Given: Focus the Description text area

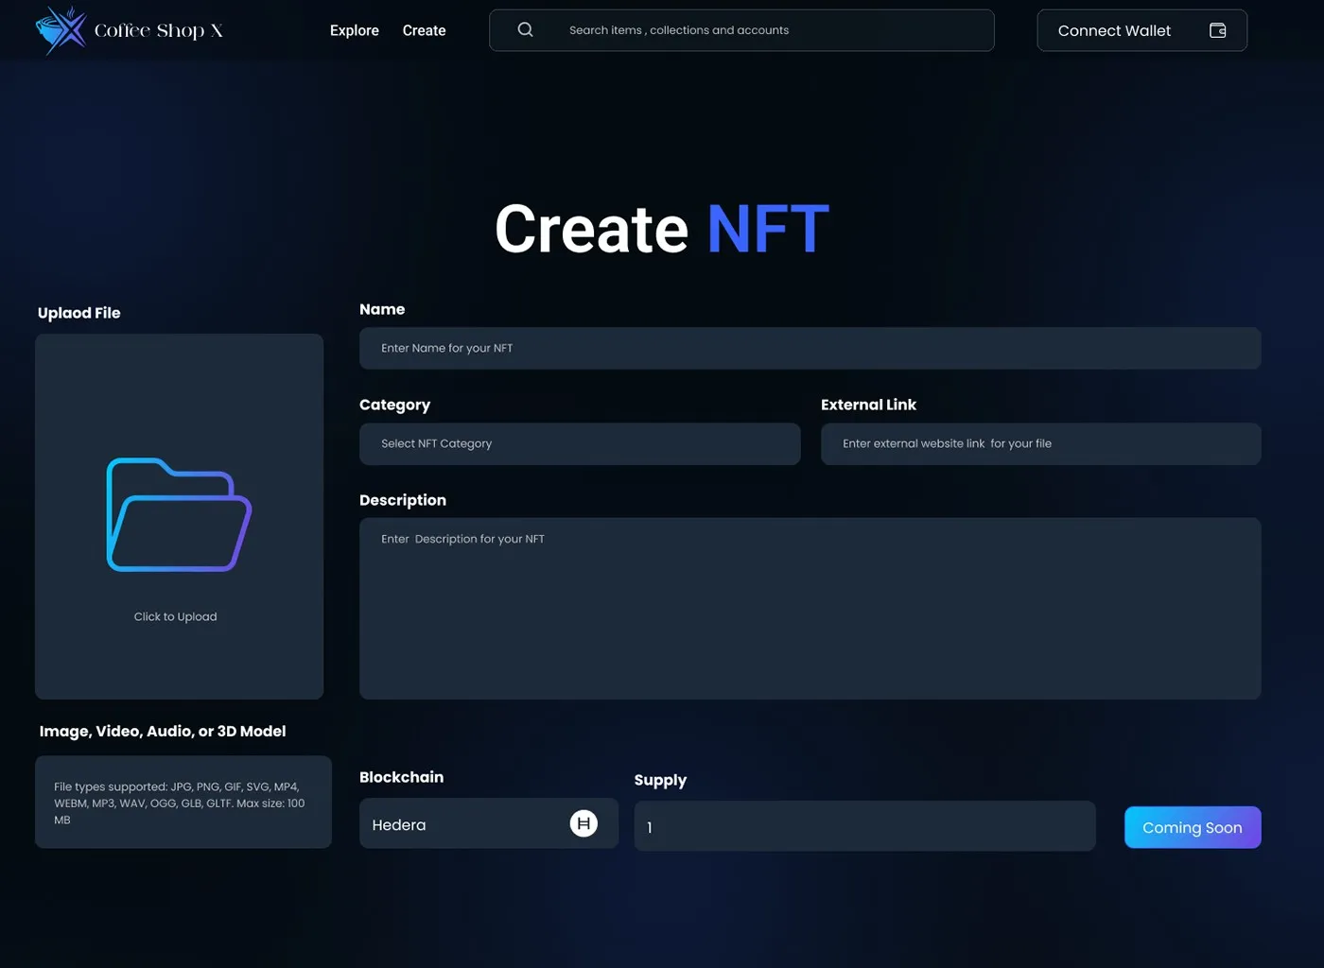Looking at the screenshot, I should 810,608.
